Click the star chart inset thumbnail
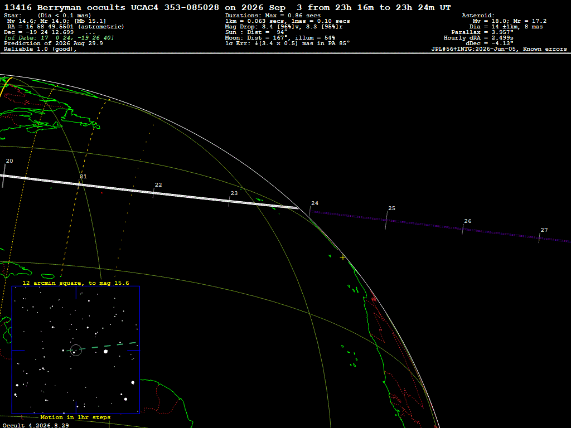The image size is (571, 428). 76,350
